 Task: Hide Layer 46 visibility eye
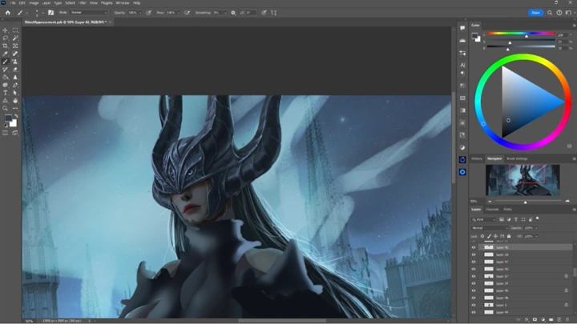(474, 298)
